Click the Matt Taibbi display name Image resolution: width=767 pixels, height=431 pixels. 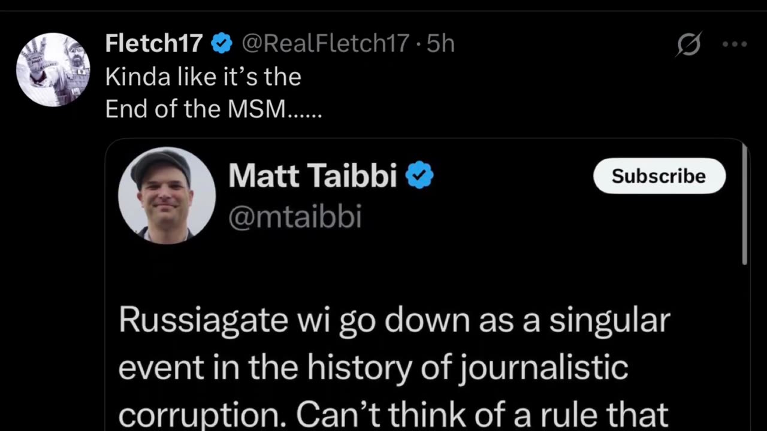(312, 176)
